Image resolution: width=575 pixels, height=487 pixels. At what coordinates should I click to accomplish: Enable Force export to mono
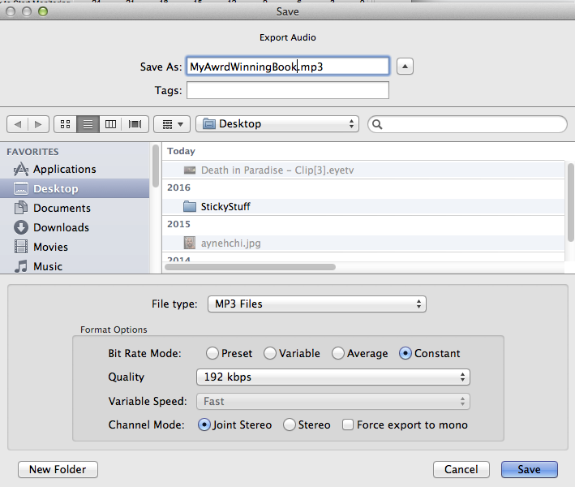(x=348, y=425)
